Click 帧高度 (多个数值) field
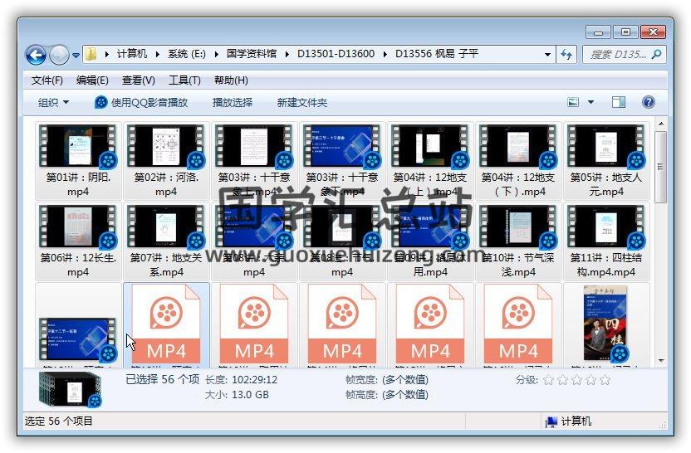Viewport: 691px width, 453px height. coord(386,394)
